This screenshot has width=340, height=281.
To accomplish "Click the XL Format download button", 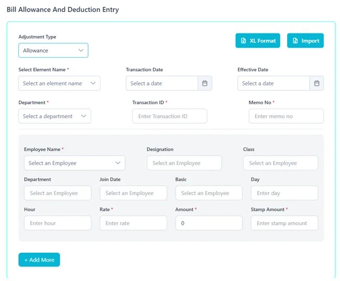I will [x=258, y=41].
